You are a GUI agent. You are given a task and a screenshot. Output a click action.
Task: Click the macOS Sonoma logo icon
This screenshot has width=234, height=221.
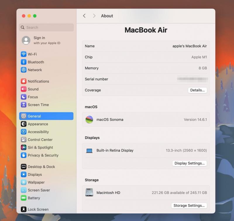89,120
